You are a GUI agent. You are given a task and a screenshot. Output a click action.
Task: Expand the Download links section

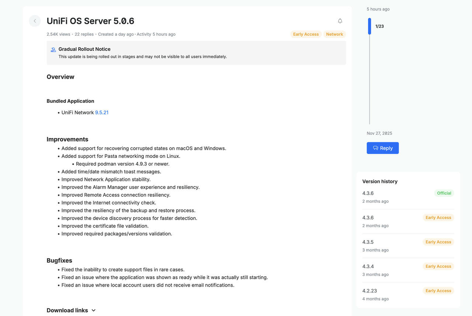click(x=93, y=310)
